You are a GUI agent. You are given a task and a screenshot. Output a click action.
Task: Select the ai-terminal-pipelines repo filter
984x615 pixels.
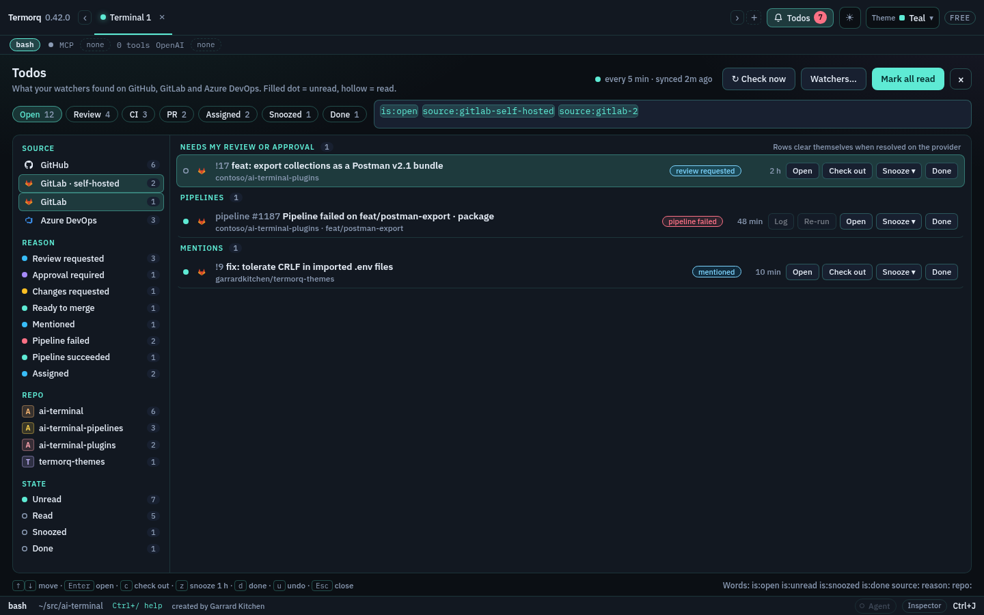click(91, 428)
